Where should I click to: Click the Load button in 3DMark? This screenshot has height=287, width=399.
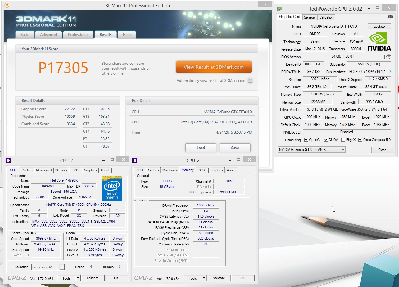coord(201,148)
